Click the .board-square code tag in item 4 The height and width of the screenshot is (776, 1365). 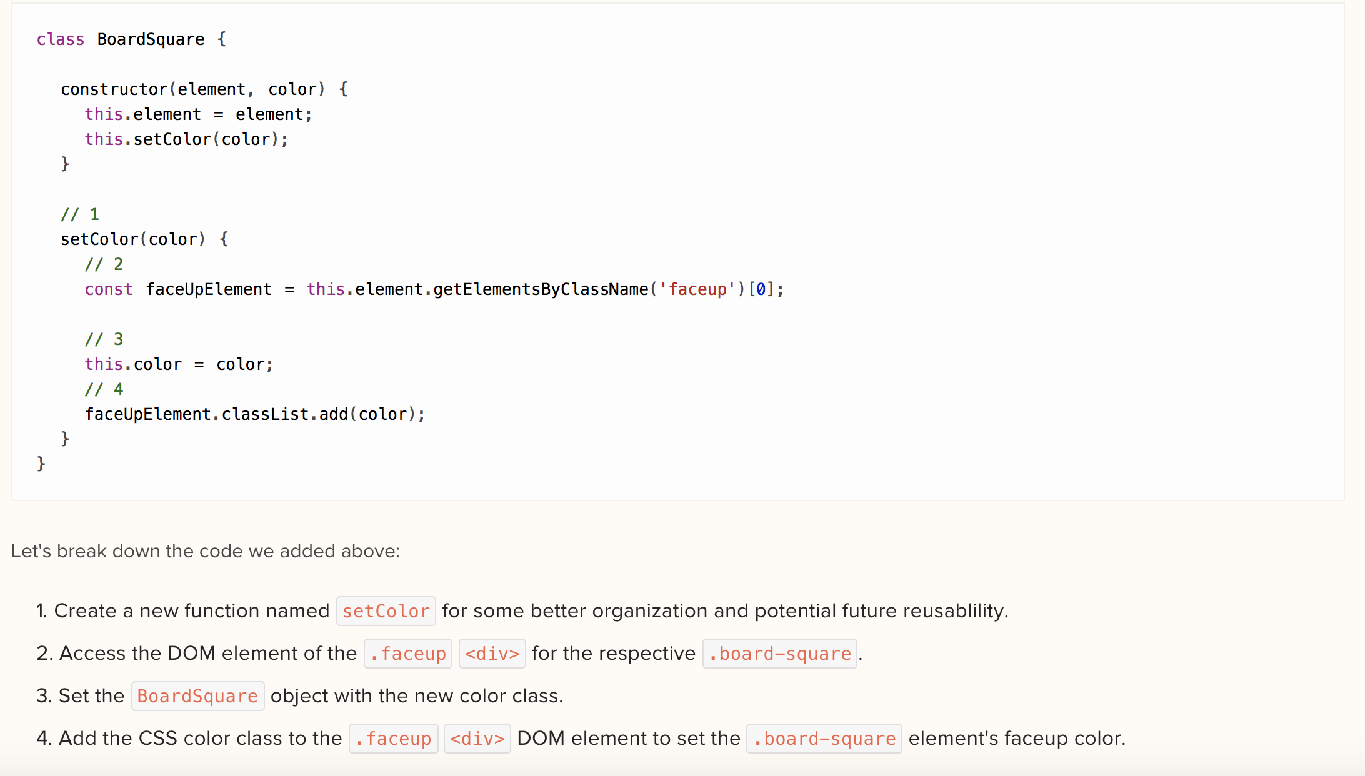pyautogui.click(x=824, y=738)
